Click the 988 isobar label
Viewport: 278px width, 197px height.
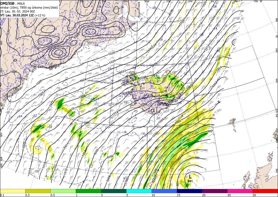[x=179, y=158]
